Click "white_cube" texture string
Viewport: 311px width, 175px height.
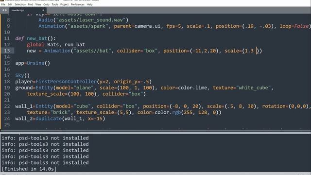254,87
